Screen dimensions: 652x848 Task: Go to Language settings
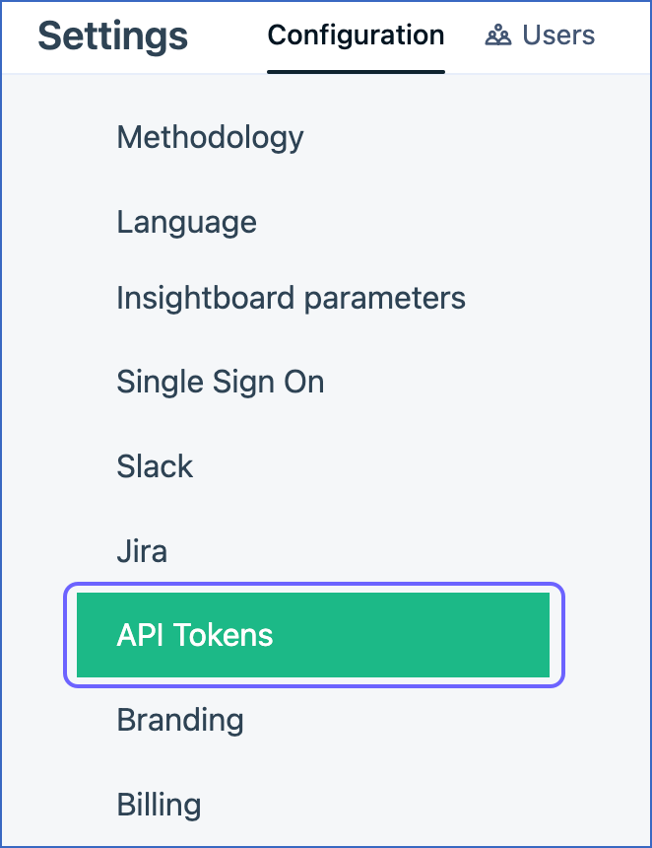[186, 222]
